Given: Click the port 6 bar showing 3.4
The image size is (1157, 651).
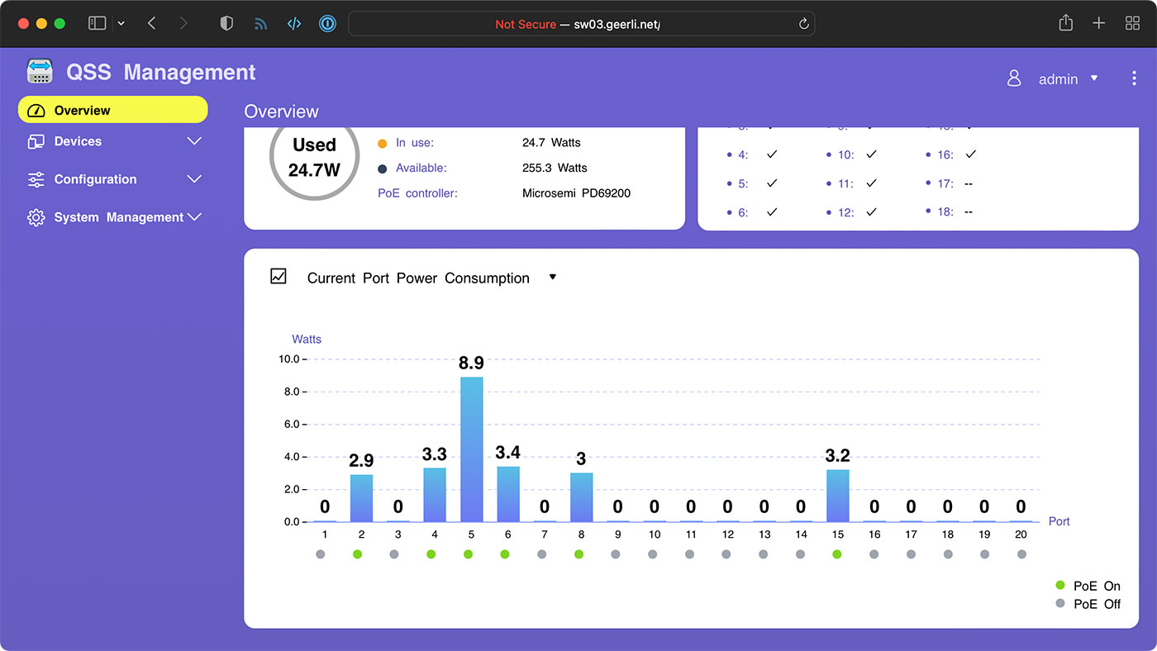Looking at the screenshot, I should pos(508,494).
